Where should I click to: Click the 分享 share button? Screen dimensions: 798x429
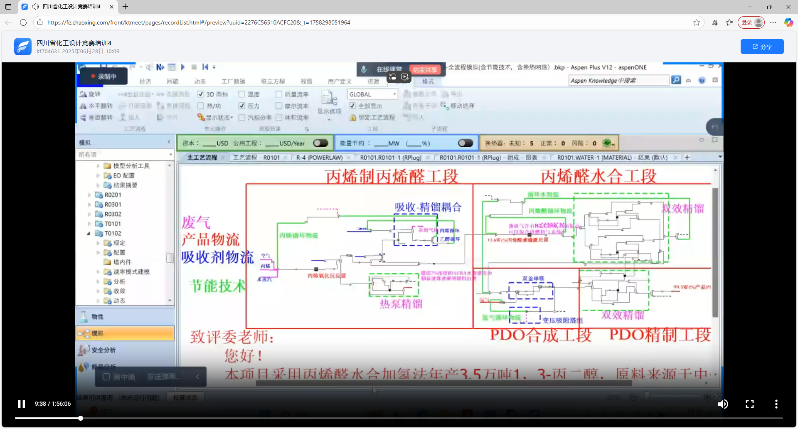pyautogui.click(x=762, y=47)
